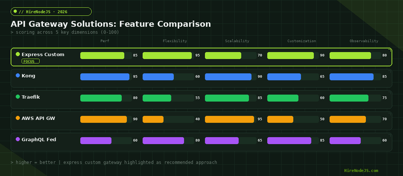Viewport: 403px width, 176px height.
Task: Select the Kong row label
Action: [28, 76]
